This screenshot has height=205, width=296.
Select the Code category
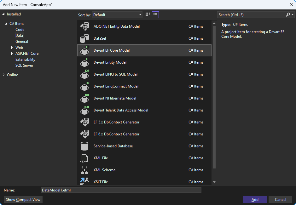20,30
